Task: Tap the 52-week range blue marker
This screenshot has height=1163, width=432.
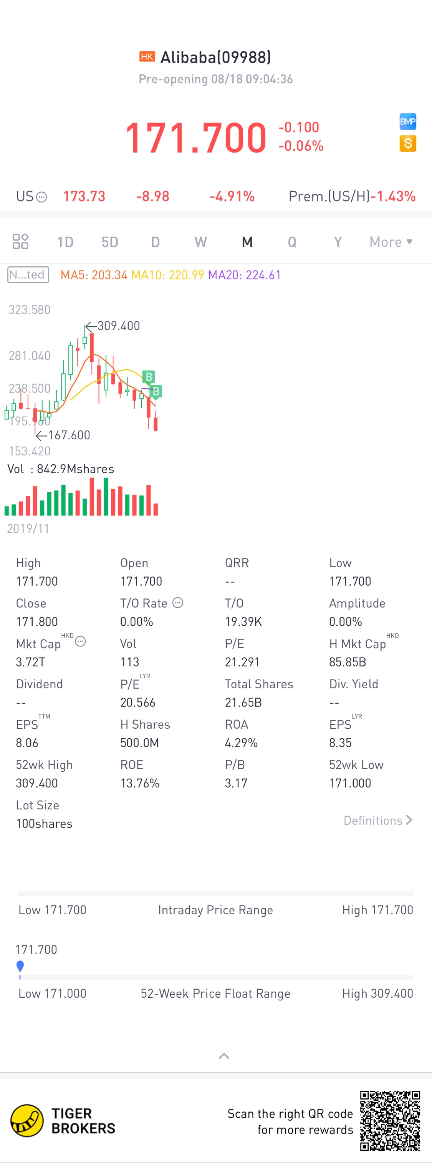Action: (x=20, y=966)
